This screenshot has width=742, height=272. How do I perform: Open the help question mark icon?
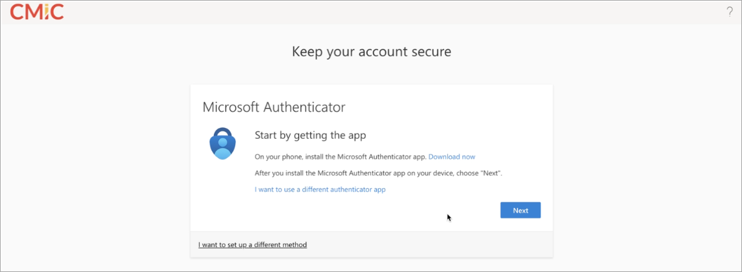click(730, 12)
